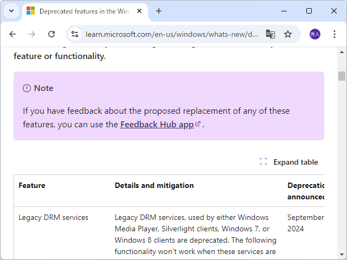
Task: Open Chrome three-dot menu
Action: (x=335, y=34)
